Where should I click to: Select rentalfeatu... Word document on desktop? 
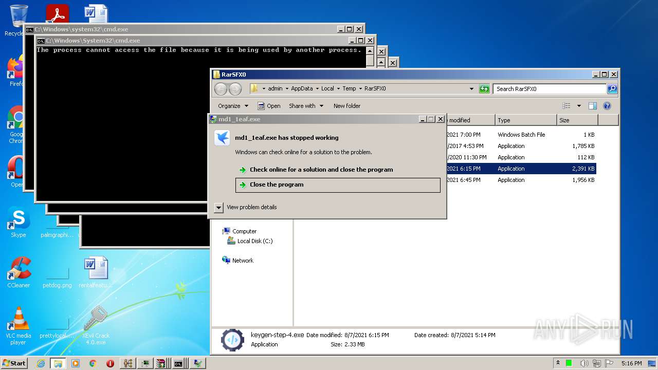tap(96, 272)
